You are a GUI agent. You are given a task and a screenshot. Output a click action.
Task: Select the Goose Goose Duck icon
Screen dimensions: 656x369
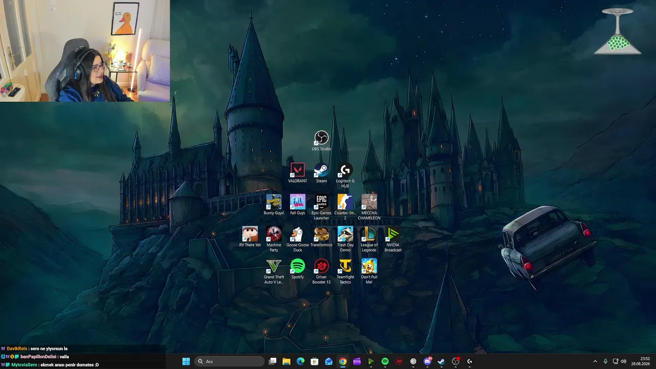297,239
